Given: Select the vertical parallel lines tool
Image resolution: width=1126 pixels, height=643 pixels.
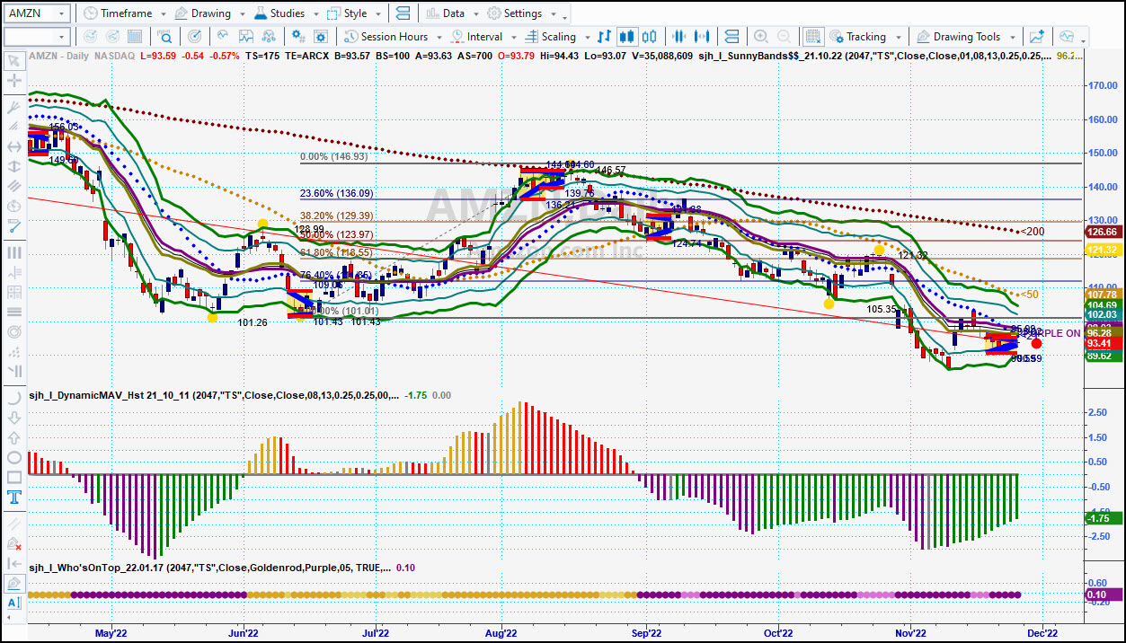Looking at the screenshot, I should [14, 253].
